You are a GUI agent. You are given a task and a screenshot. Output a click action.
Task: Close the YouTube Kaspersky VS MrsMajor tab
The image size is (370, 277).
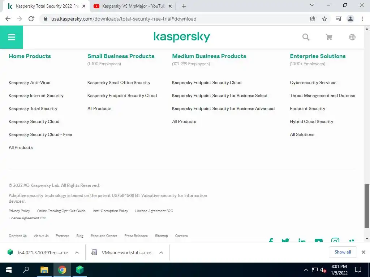click(x=170, y=6)
